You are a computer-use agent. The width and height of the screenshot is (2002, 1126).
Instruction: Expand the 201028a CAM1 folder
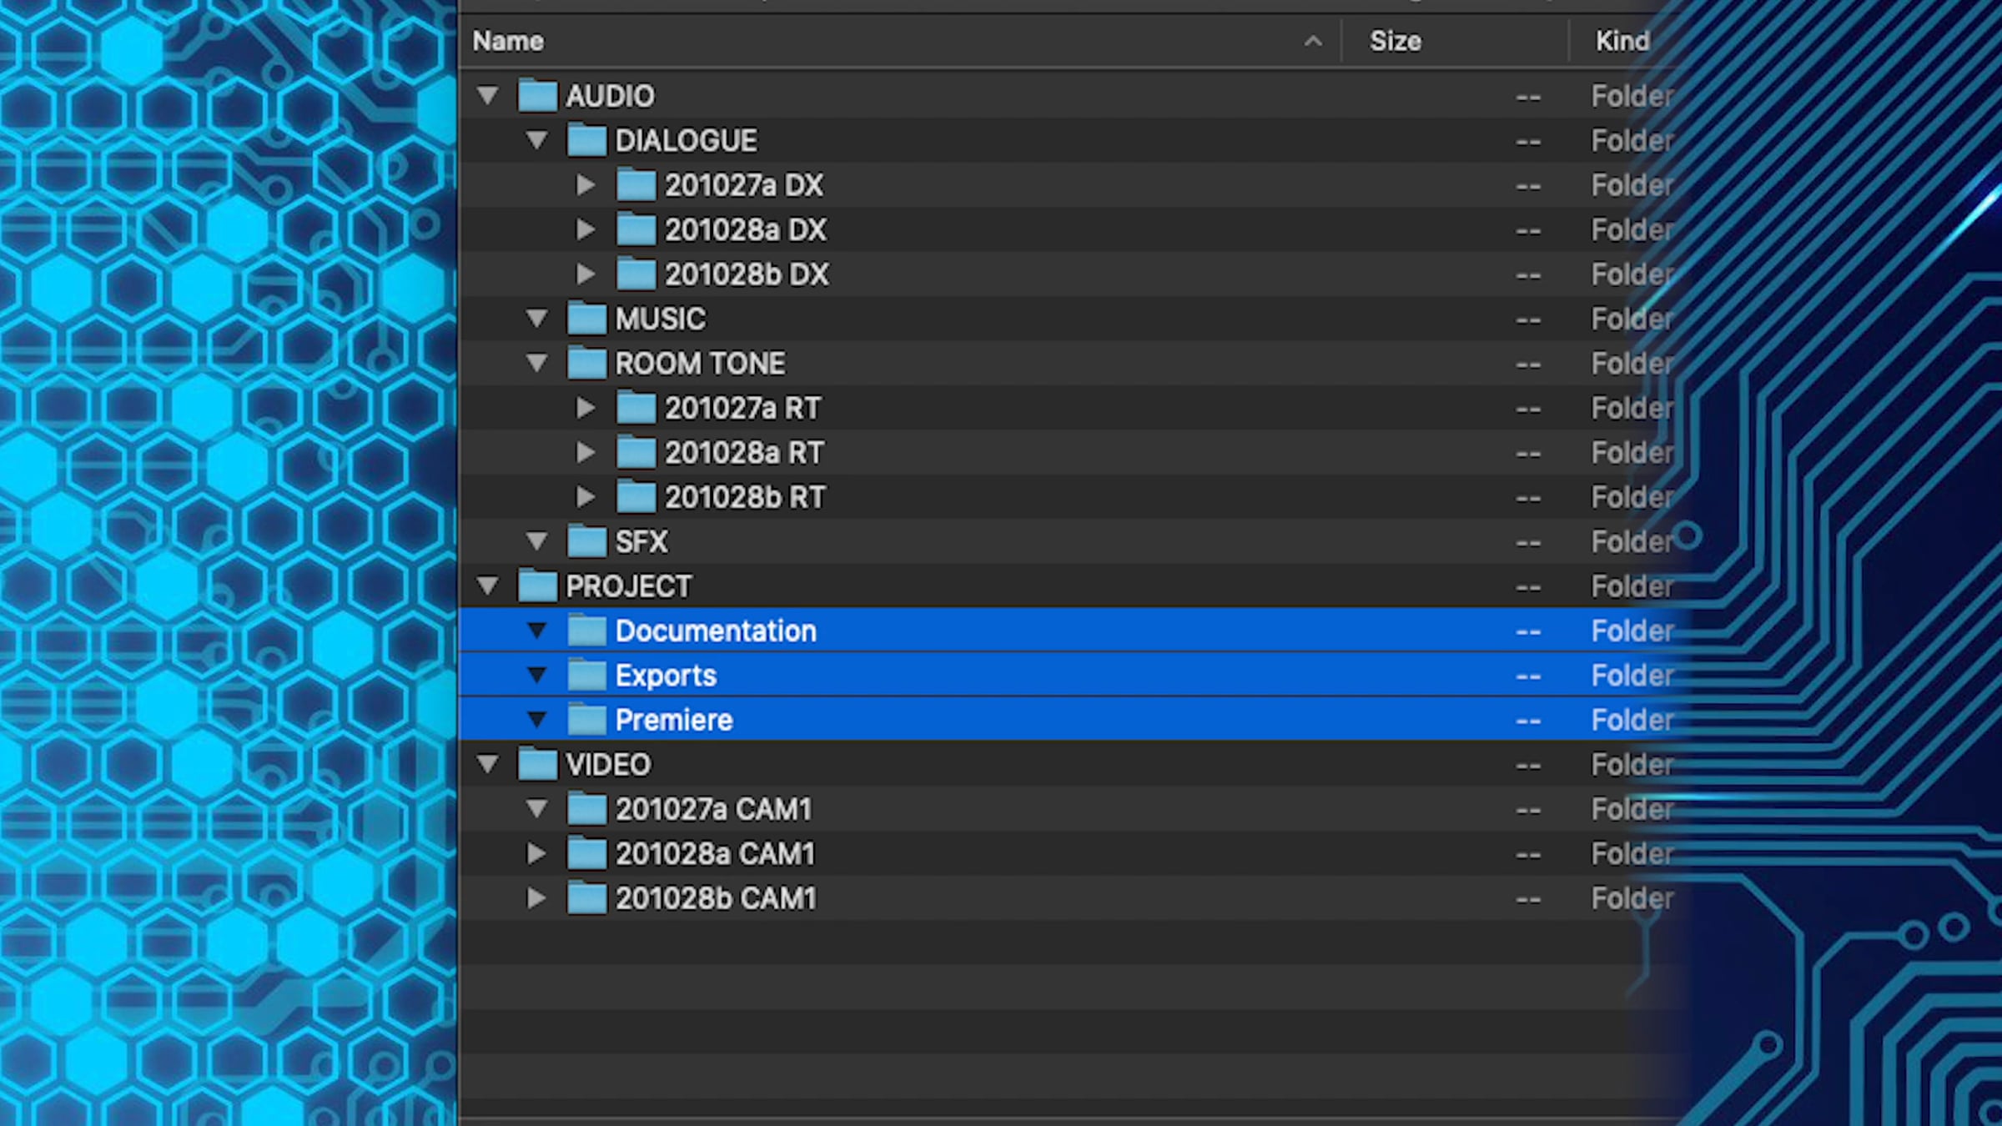pos(536,853)
